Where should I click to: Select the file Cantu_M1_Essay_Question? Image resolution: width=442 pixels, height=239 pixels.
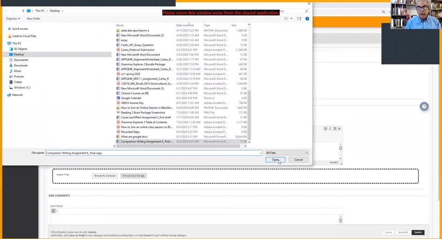137,45
